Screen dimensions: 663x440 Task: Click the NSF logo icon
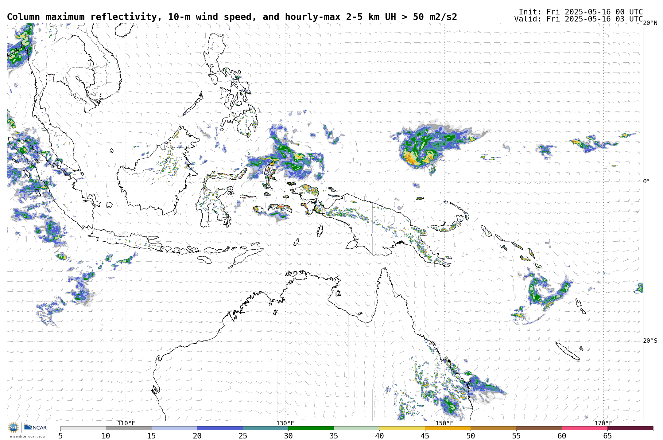pos(14,427)
